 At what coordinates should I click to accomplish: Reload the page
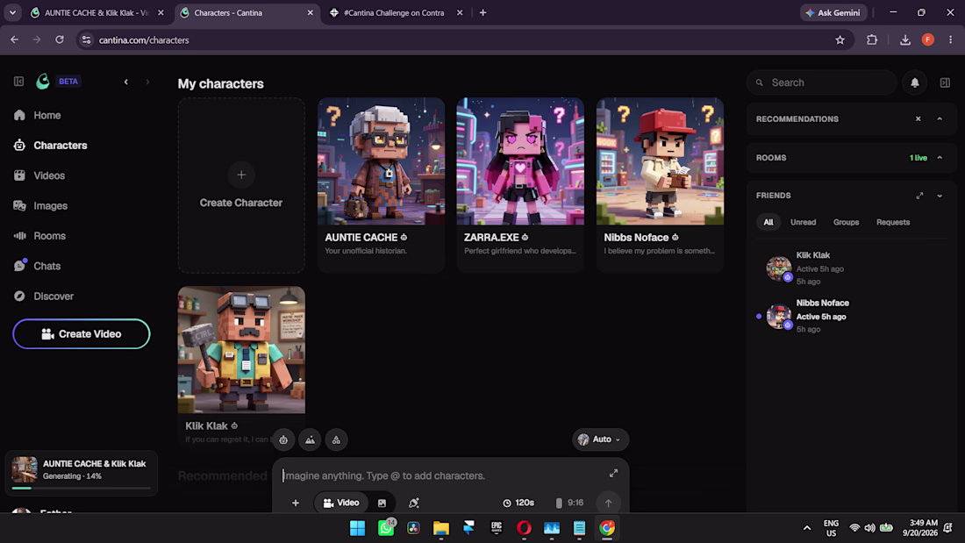(x=60, y=40)
